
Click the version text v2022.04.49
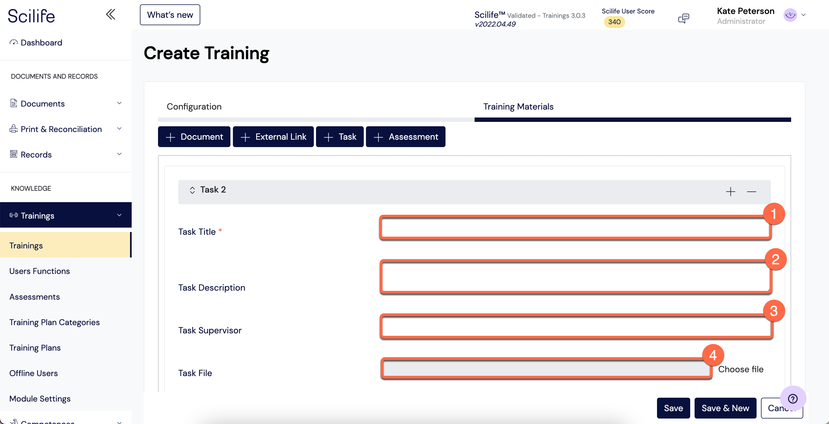495,24
